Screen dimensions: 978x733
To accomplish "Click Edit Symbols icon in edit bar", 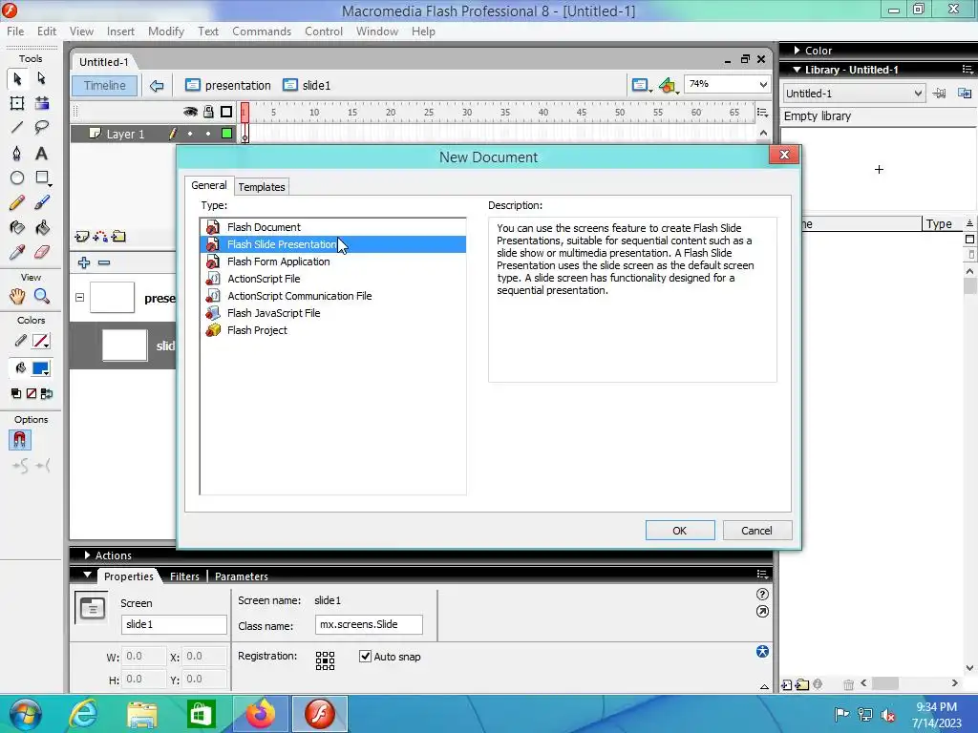I will pyautogui.click(x=668, y=85).
